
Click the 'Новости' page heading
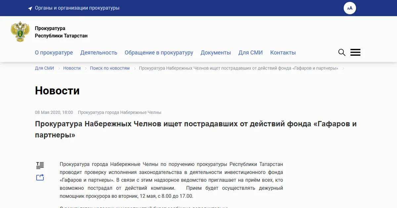tap(57, 90)
